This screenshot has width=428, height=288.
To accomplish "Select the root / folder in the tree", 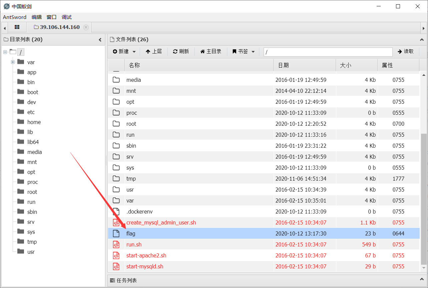I will [21, 52].
